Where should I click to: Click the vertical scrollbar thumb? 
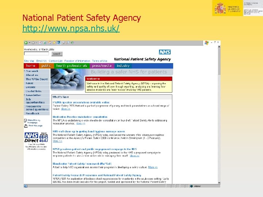point(219,62)
